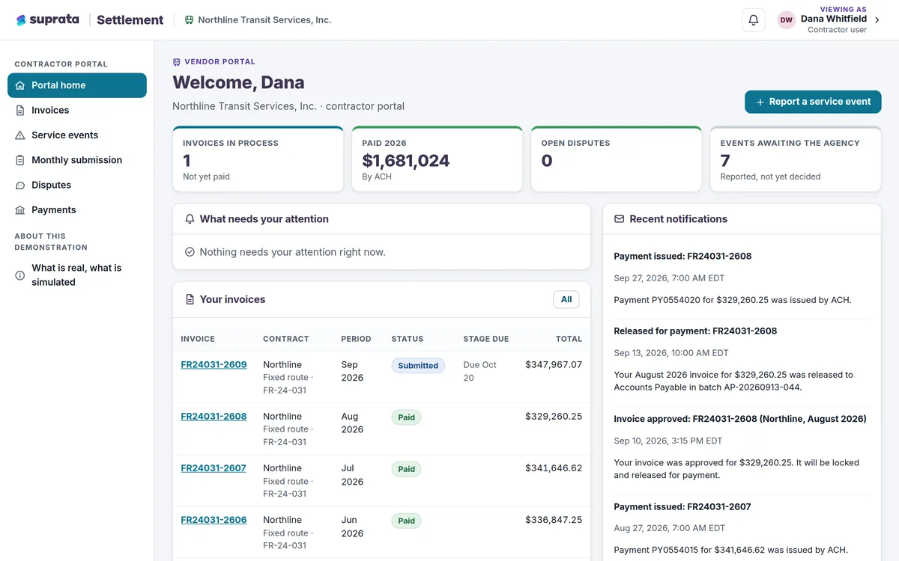
Task: Click the All button in Your invoices
Action: click(566, 299)
